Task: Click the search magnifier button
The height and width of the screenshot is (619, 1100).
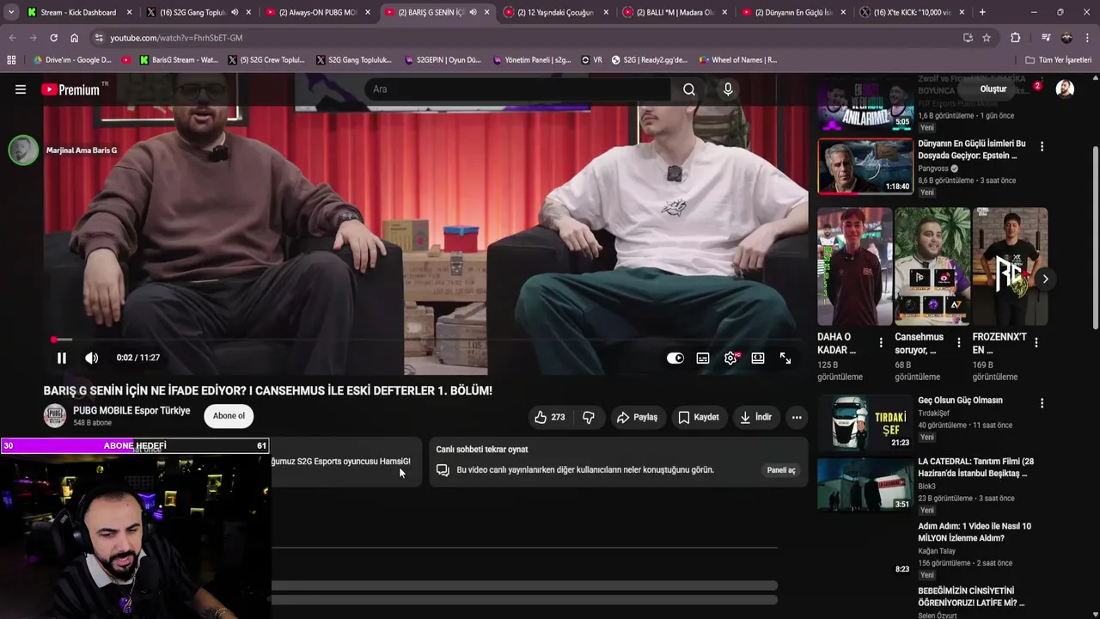Action: (x=689, y=89)
